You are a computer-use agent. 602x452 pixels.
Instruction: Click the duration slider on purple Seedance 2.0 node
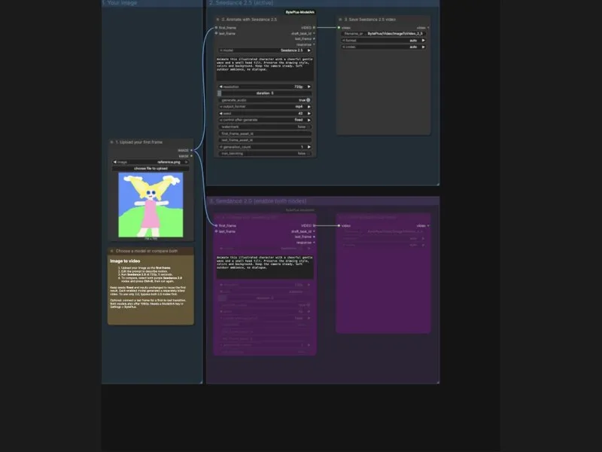tap(265, 298)
